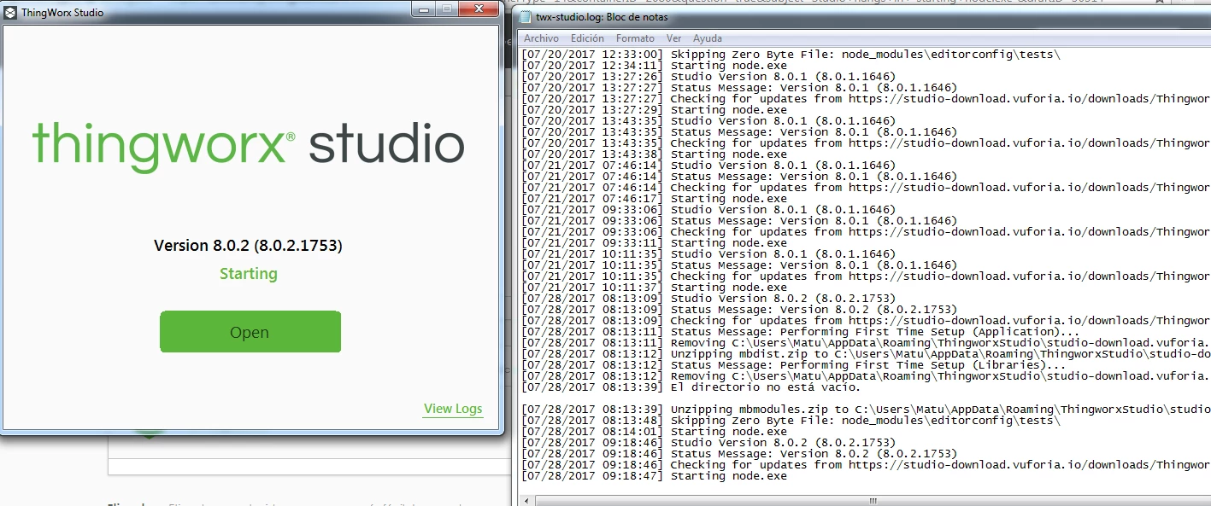Click the 07/20 13:27:26 Studio Version 8.0.1 line
This screenshot has height=506, width=1211.
tap(709, 77)
